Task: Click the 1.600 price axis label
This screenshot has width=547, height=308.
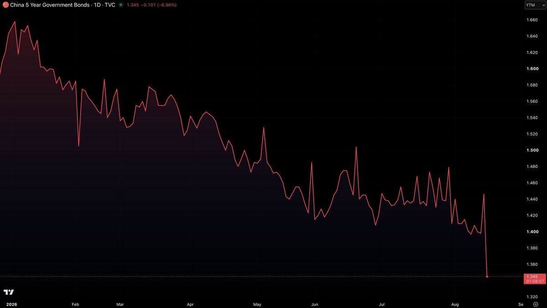Action: click(532, 69)
